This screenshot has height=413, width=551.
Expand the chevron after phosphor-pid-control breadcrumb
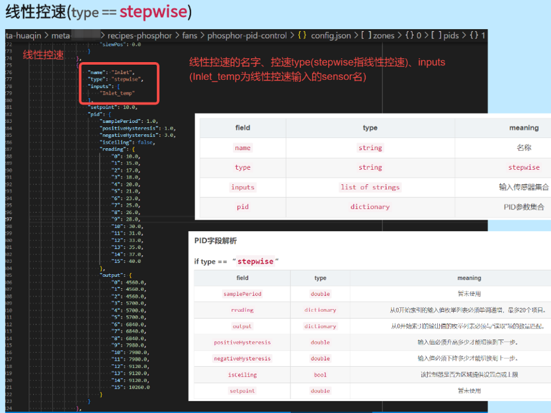point(292,36)
